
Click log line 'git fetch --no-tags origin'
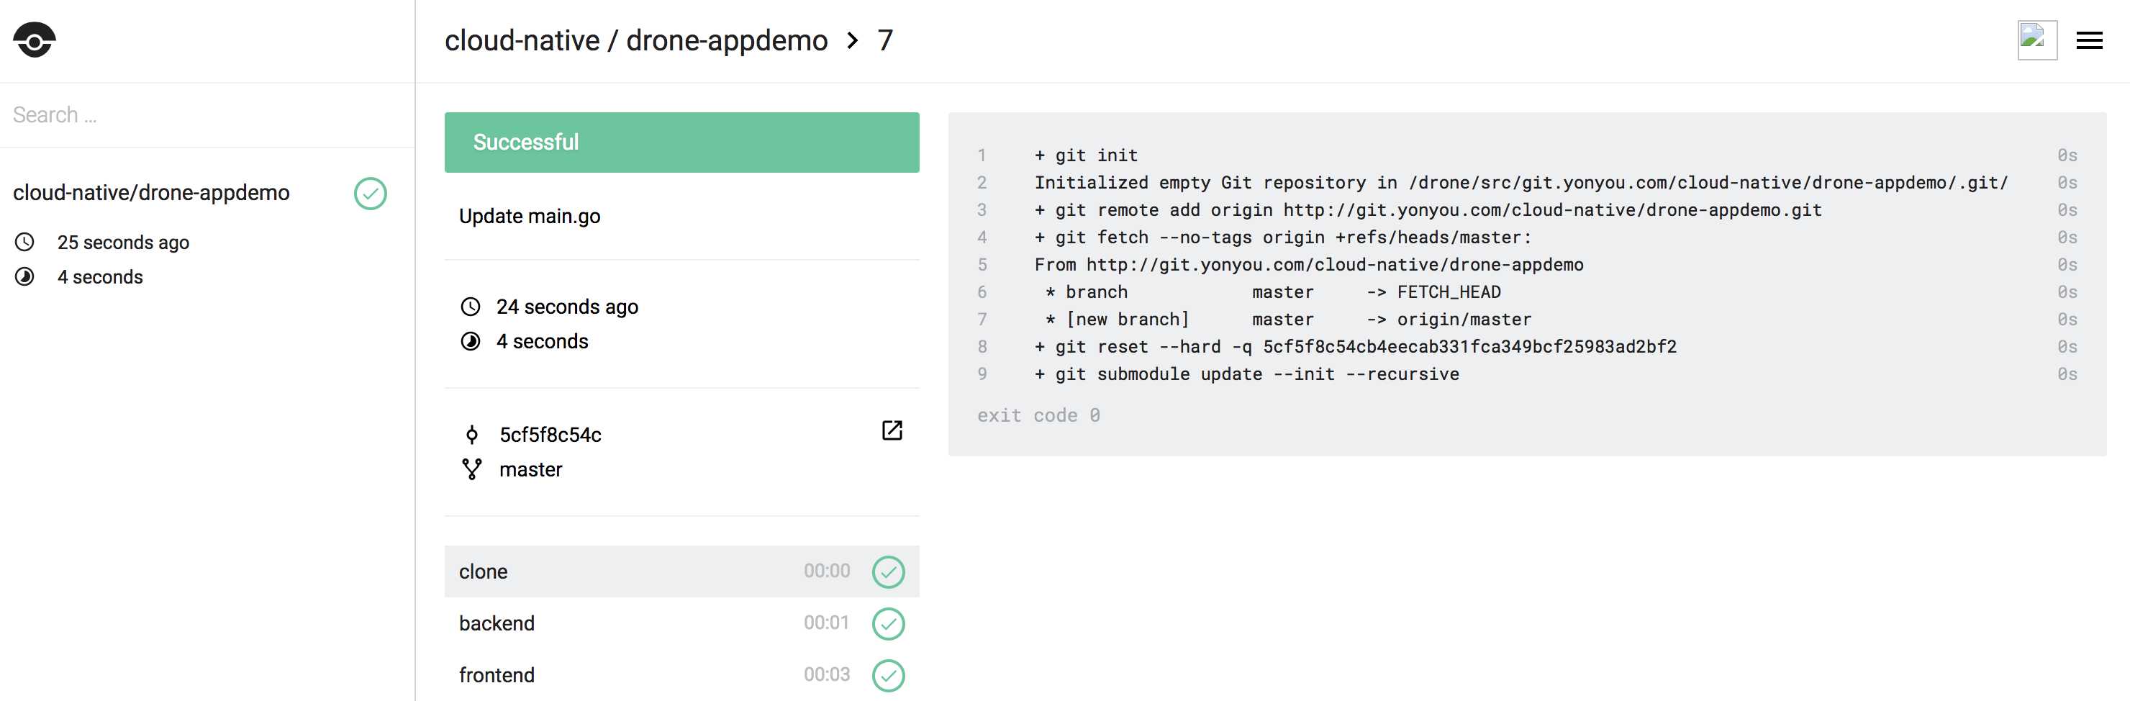point(1282,238)
